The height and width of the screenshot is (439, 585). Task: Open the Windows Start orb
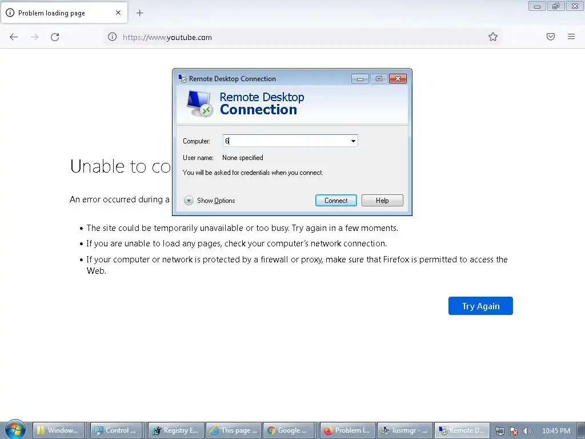15,430
